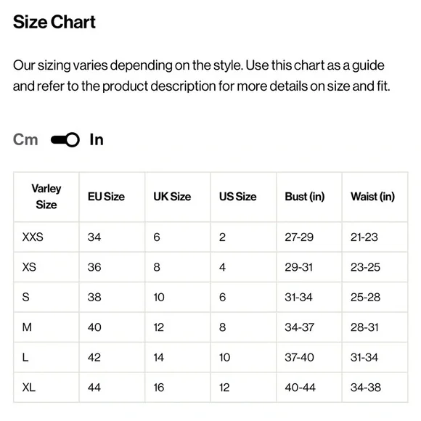Click the US Size column header
421x421 pixels.
(x=237, y=197)
